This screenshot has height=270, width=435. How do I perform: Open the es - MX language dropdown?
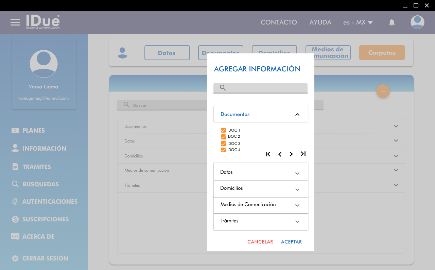pos(358,22)
